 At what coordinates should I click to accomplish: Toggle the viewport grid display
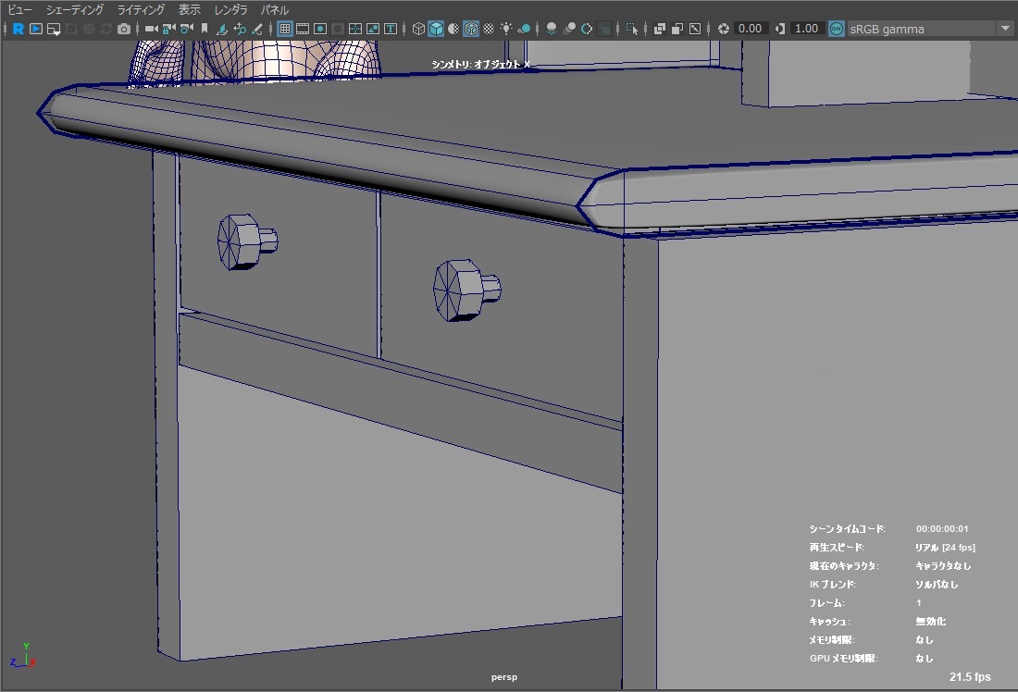point(285,29)
